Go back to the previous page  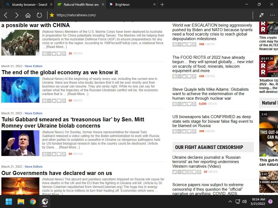click(6, 15)
